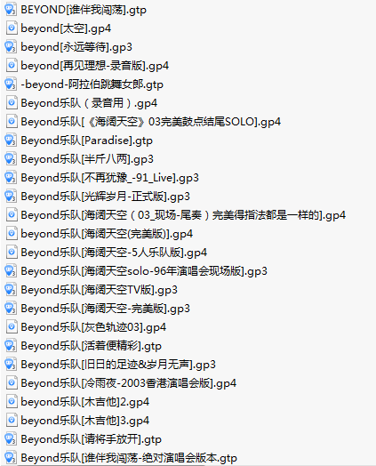The height and width of the screenshot is (466, 376).
Task: Click file Beyond乐队[海阔天空TV版].gp3
Action: coord(99,290)
